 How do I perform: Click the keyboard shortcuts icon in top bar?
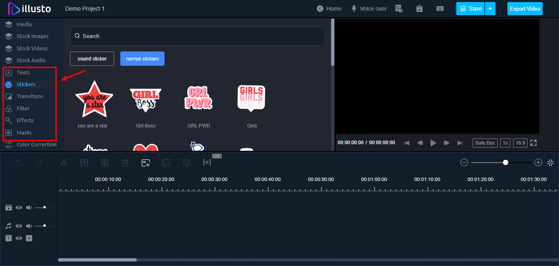tap(440, 9)
